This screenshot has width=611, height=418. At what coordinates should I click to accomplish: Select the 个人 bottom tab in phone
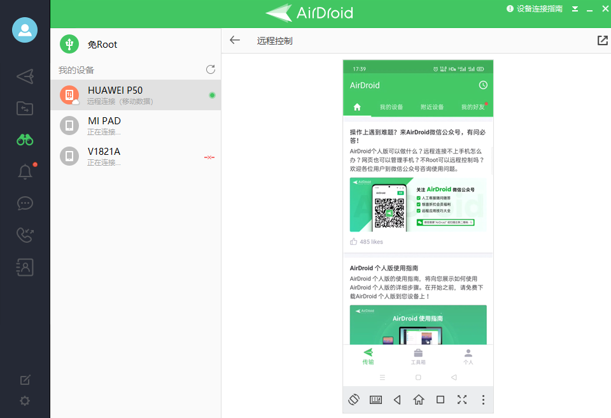[x=468, y=356]
